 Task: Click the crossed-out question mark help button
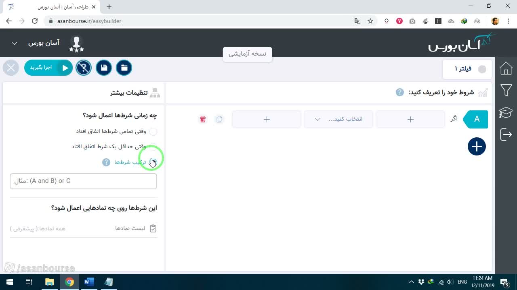tap(84, 68)
